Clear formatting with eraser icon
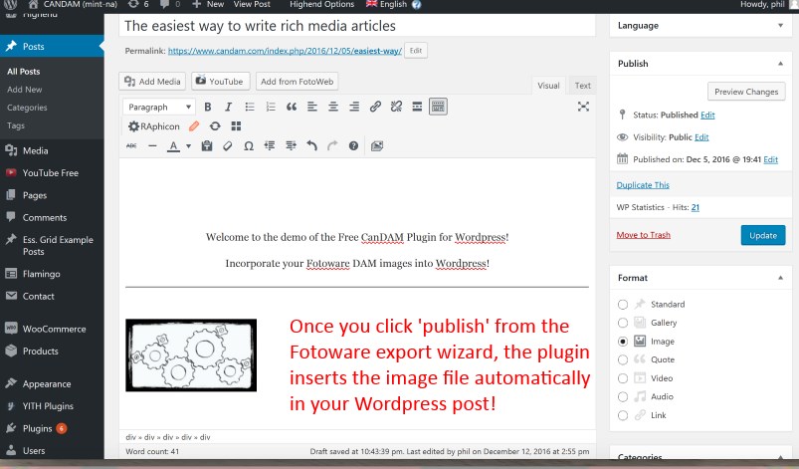Screen dimensions: 799x469 click(228, 145)
